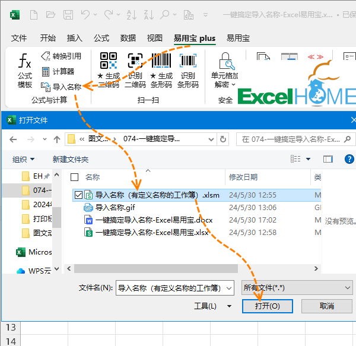356x346 pixels.
Task: Select the EH pinned folder in navigation pane
Action: pos(35,176)
